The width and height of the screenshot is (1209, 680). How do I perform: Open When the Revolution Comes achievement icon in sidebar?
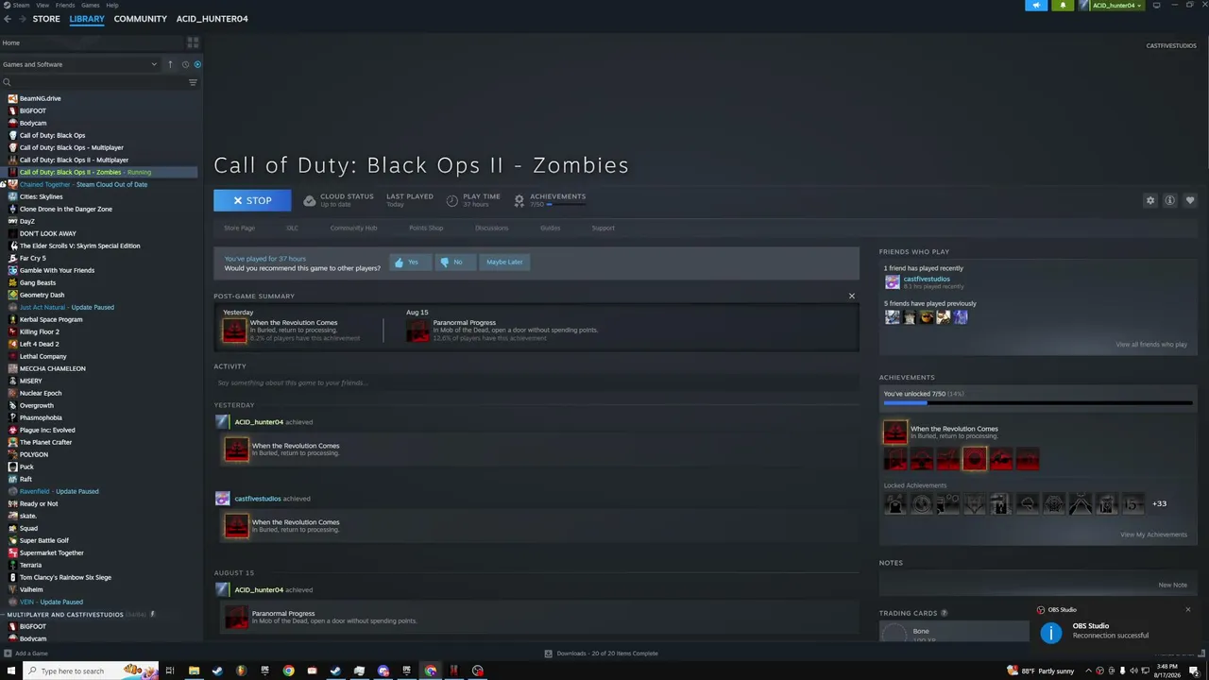click(x=894, y=432)
